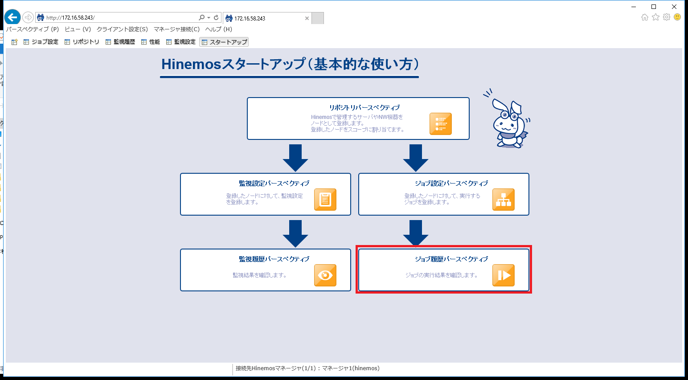The height and width of the screenshot is (380, 688).
Task: Select the スタートアップ perspective tab
Action: pyautogui.click(x=224, y=42)
